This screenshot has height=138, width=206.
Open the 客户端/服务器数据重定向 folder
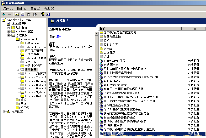tap(118, 32)
